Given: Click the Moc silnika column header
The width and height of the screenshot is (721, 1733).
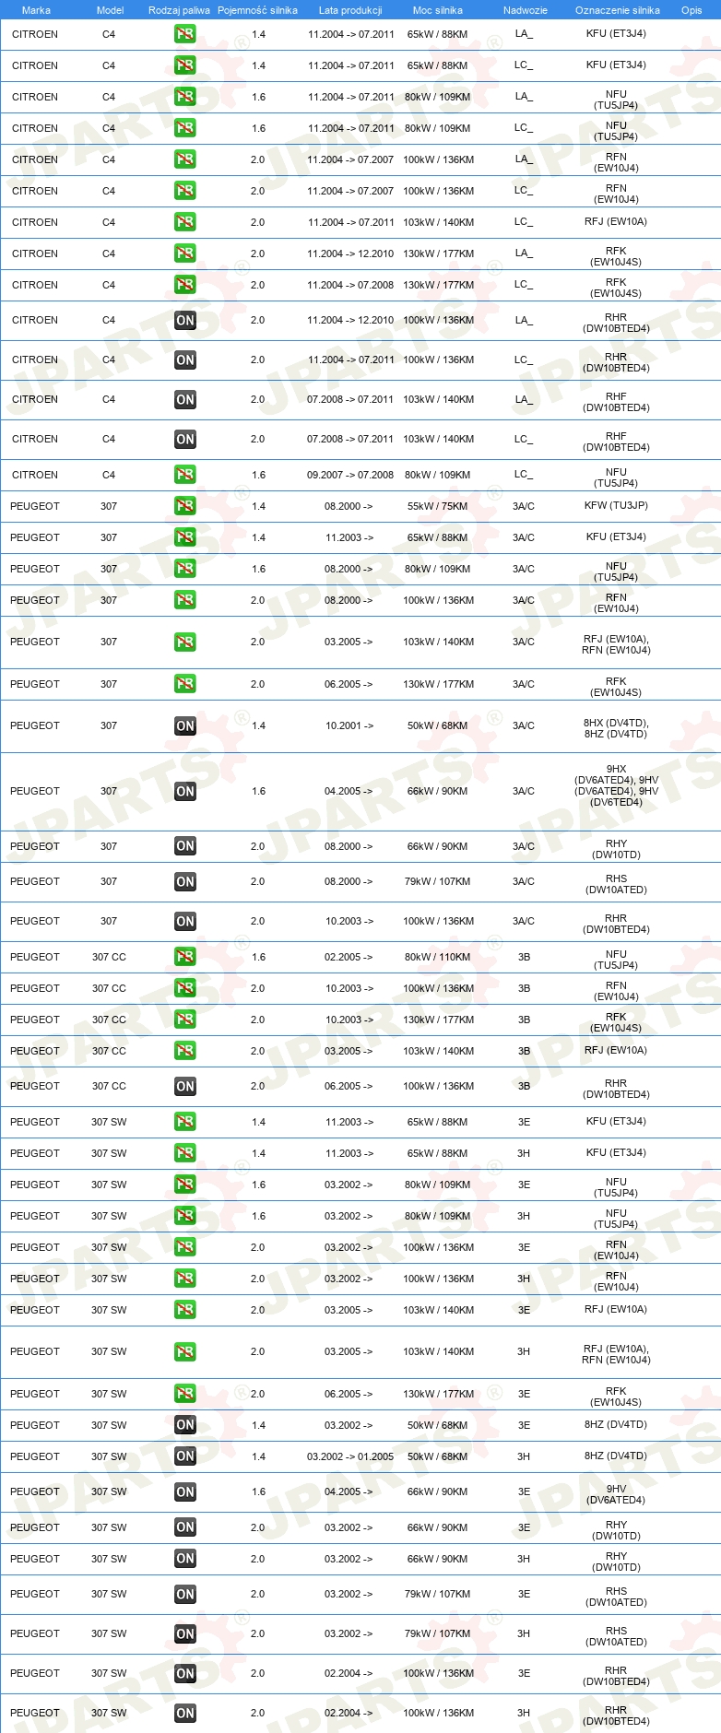Looking at the screenshot, I should [438, 10].
